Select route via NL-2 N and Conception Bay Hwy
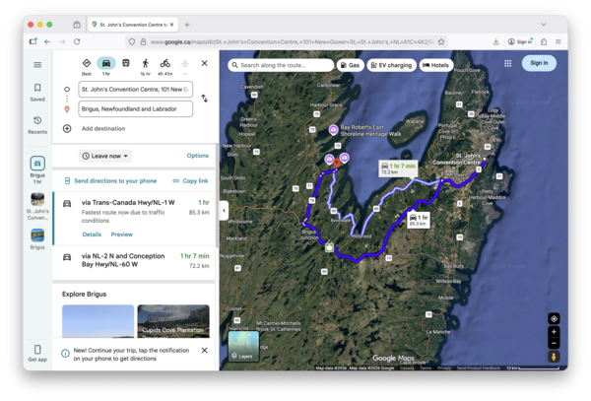Viewport: 591px width, 401px height. [x=135, y=261]
